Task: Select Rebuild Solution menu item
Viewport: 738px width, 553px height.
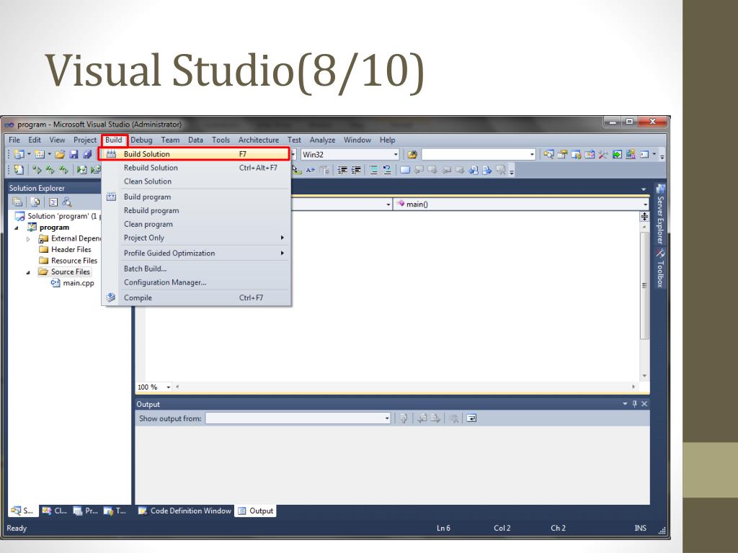Action: click(x=195, y=167)
